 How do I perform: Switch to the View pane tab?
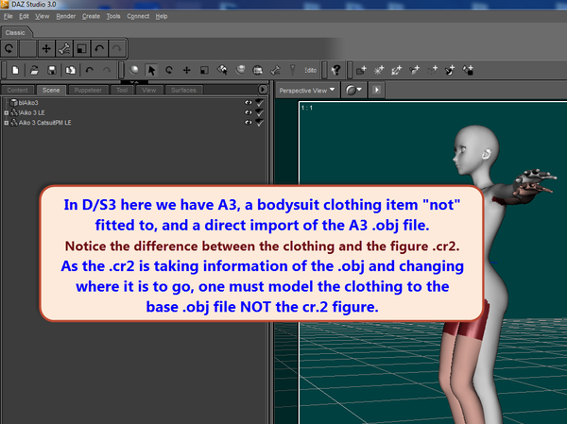149,90
